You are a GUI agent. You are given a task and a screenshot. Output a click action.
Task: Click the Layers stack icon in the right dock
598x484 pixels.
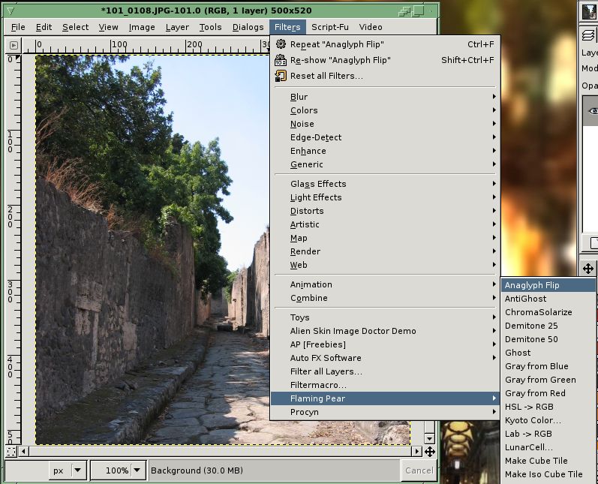tap(589, 35)
